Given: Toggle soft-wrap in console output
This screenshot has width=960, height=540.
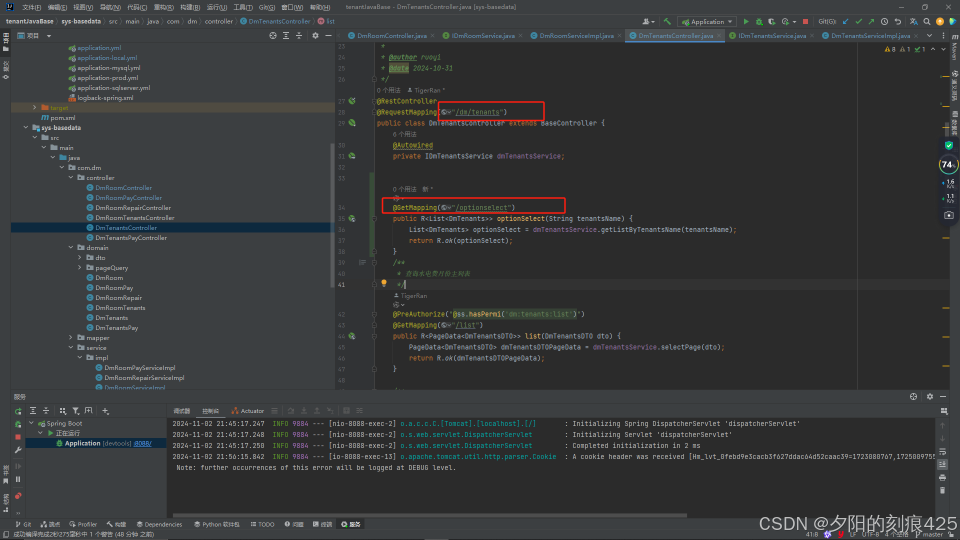Looking at the screenshot, I should click(x=942, y=451).
